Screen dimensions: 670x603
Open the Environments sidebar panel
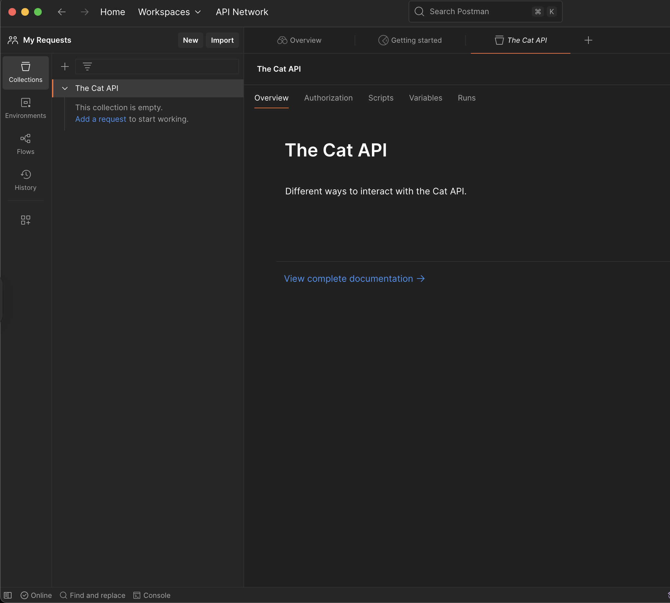pos(25,108)
